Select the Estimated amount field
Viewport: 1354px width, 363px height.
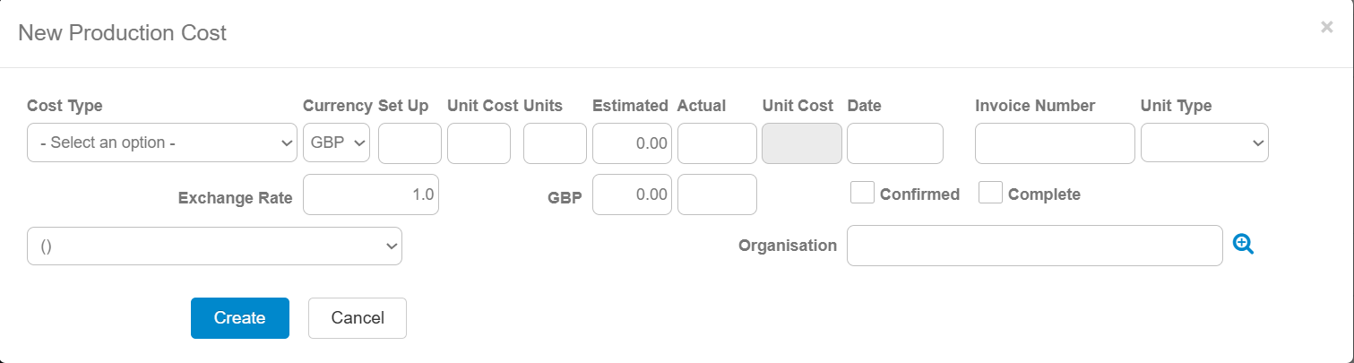click(632, 143)
